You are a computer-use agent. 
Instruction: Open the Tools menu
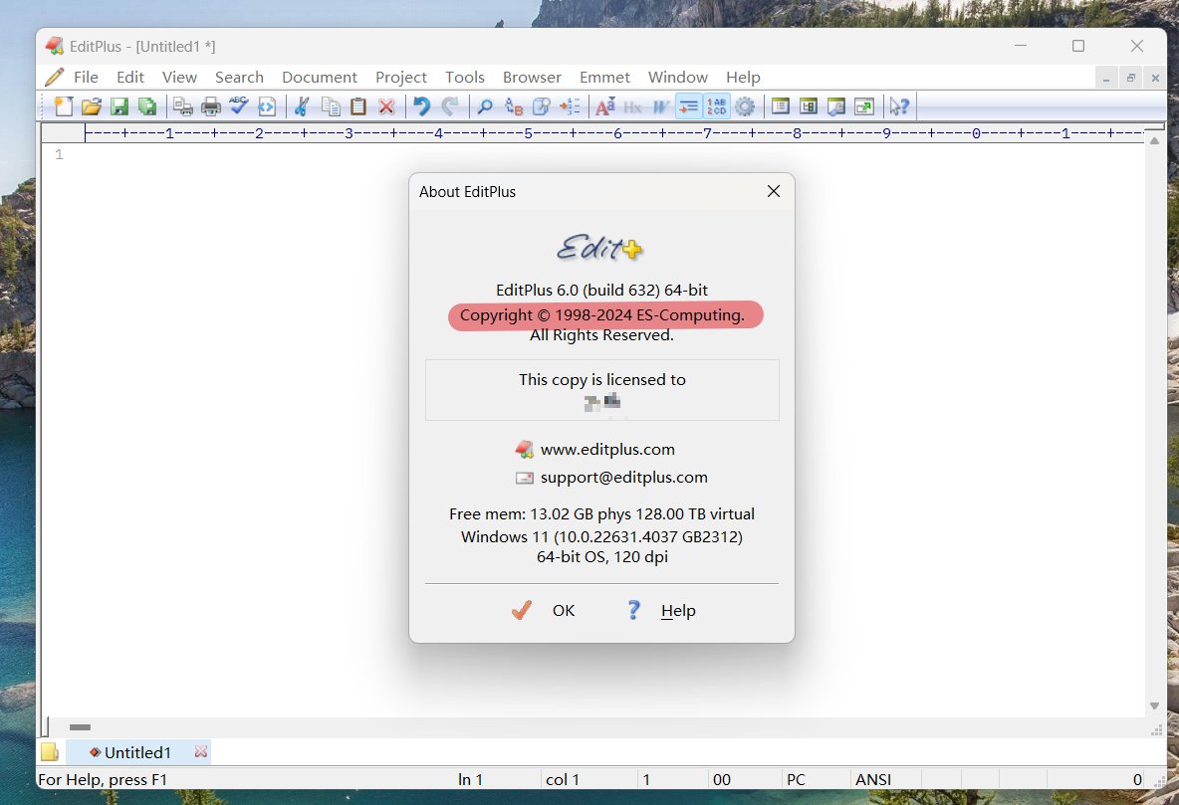[465, 77]
